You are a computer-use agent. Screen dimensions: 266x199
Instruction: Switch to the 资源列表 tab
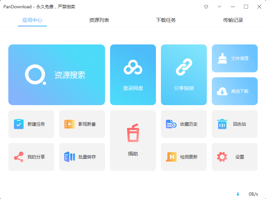[99, 20]
